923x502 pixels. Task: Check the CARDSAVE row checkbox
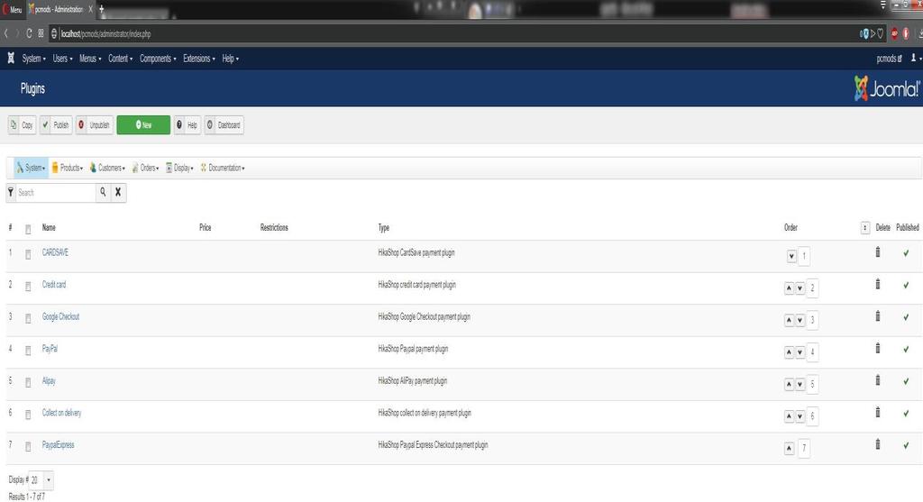pos(28,254)
